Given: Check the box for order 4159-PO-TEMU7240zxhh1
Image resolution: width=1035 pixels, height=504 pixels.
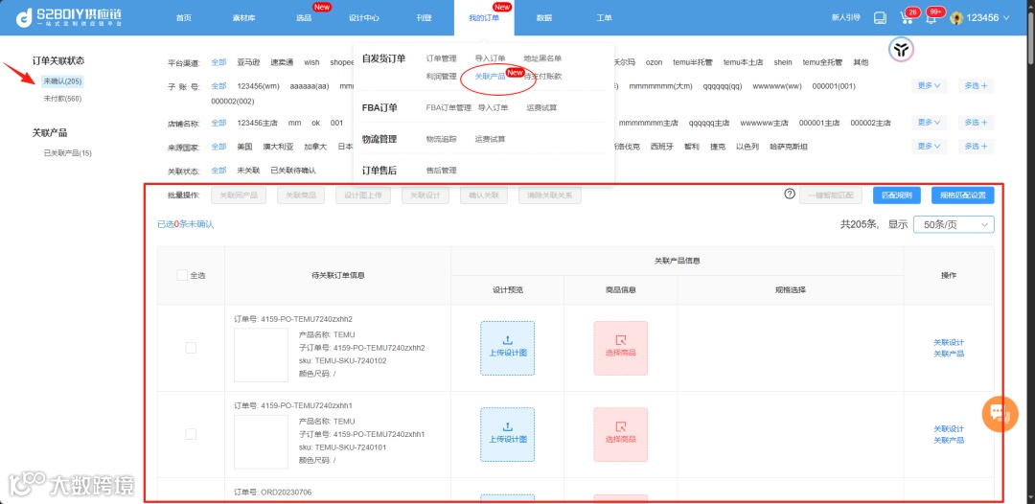Looking at the screenshot, I should tap(191, 434).
